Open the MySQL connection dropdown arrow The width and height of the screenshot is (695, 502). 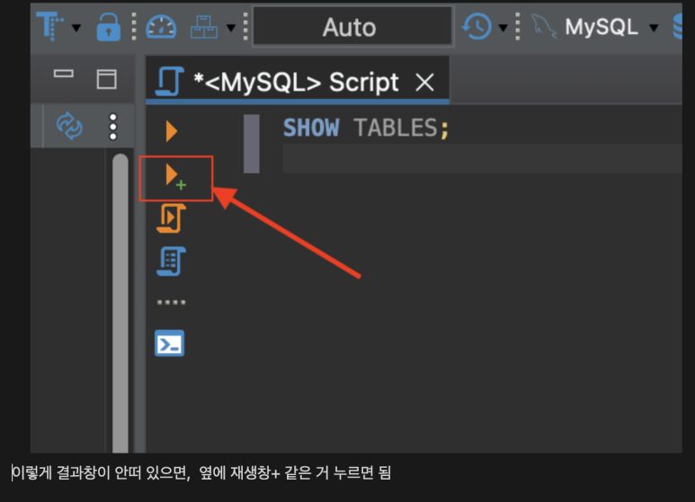click(x=654, y=29)
